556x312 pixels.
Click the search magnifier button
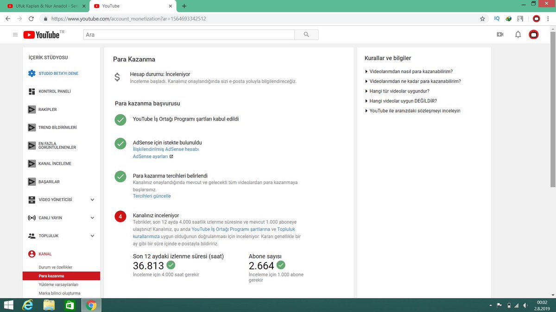pyautogui.click(x=306, y=35)
